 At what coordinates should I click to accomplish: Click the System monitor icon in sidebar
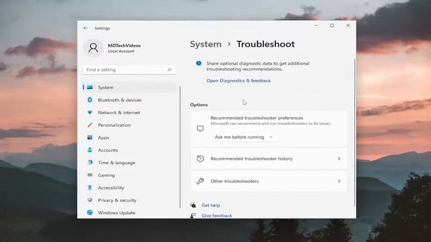click(90, 87)
